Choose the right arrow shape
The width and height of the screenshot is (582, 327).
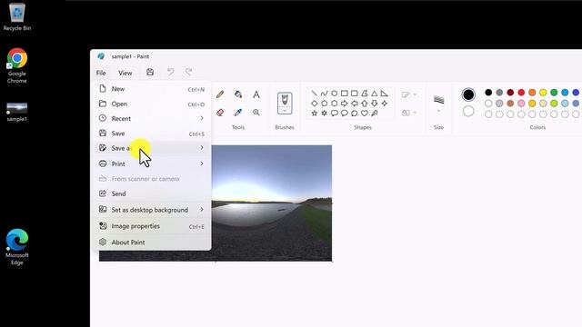pos(344,104)
